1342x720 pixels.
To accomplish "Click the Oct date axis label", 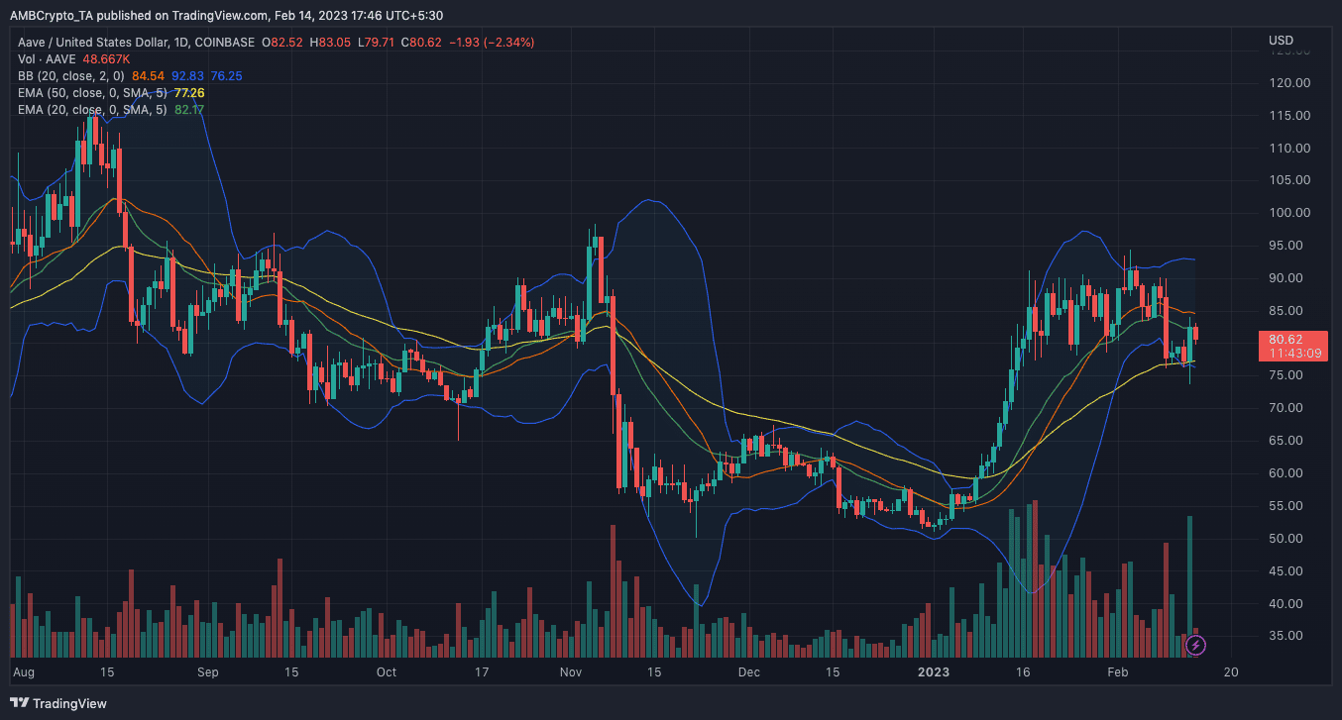I will [387, 672].
